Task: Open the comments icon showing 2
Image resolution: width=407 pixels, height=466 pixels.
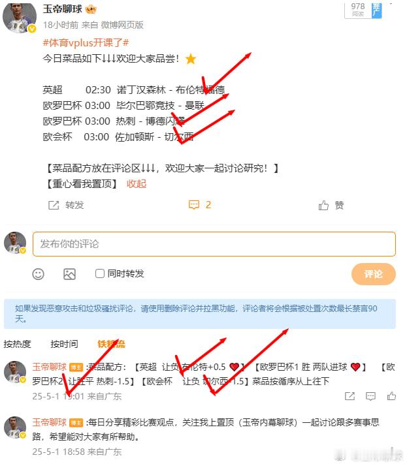Action: (194, 205)
